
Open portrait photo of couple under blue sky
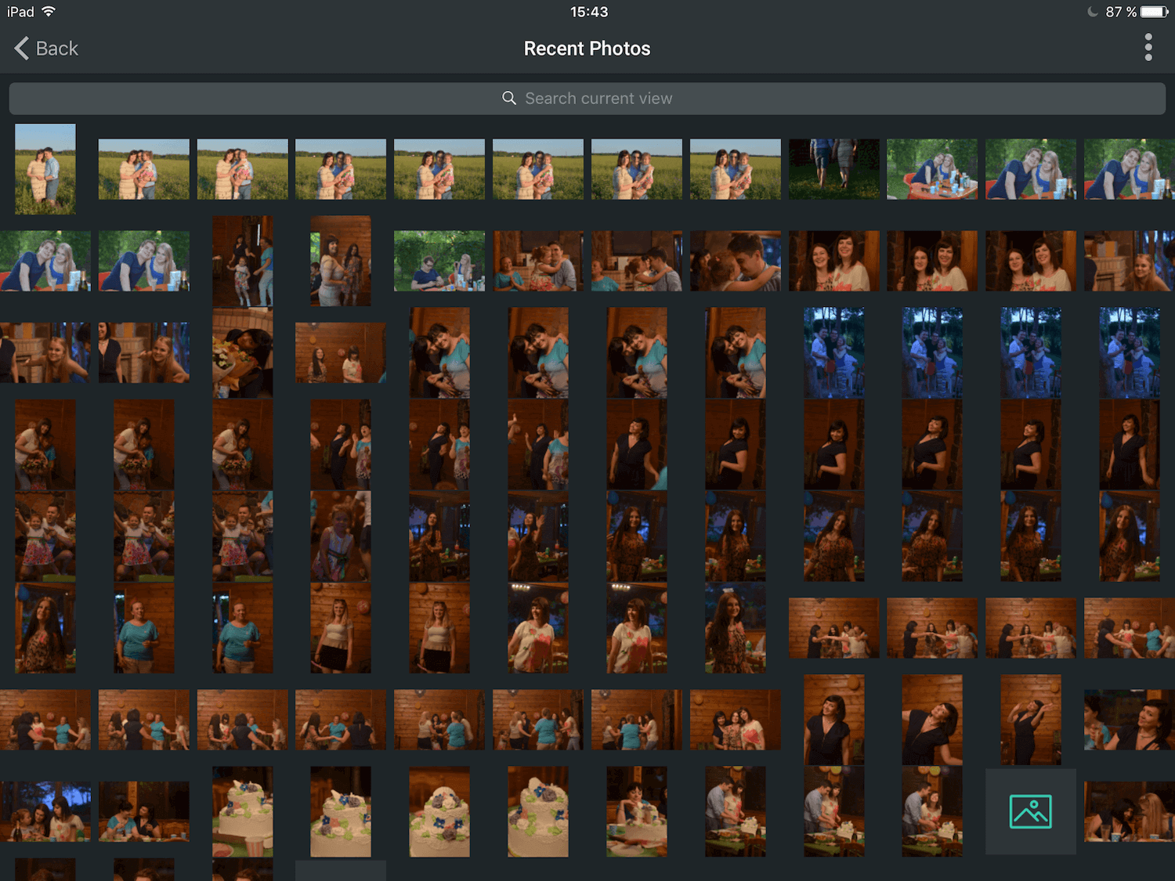[45, 169]
